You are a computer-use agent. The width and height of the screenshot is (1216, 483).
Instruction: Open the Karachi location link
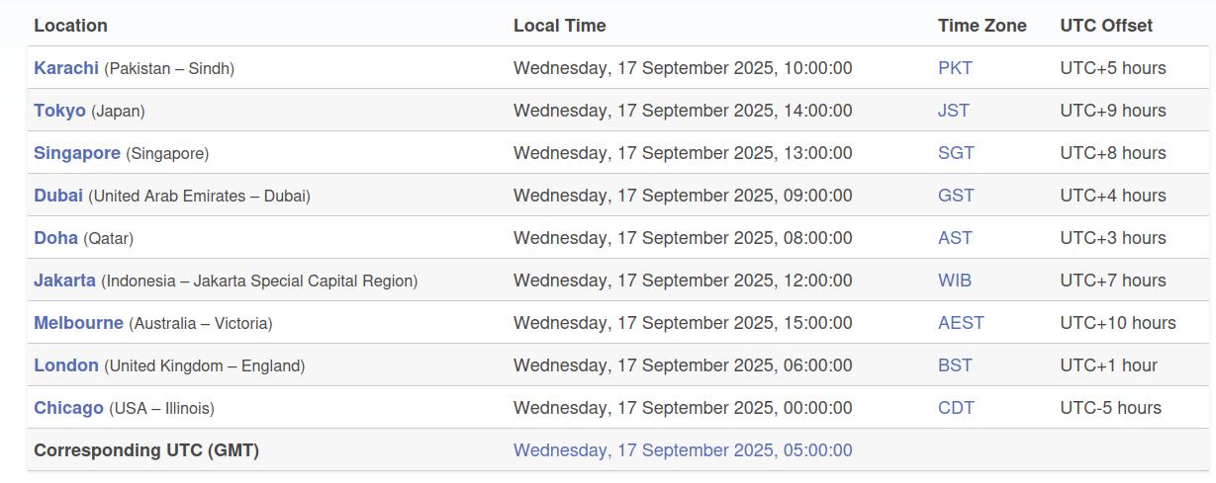(66, 68)
